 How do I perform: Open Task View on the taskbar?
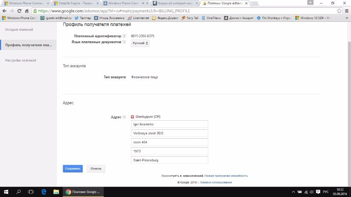coord(31,192)
